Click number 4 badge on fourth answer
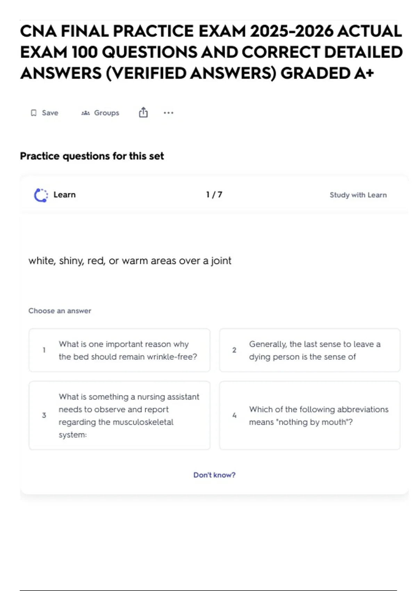Screen dimensions: 417x591 click(x=234, y=415)
